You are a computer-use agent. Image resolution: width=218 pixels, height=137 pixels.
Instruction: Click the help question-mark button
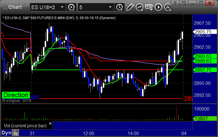point(175,3)
